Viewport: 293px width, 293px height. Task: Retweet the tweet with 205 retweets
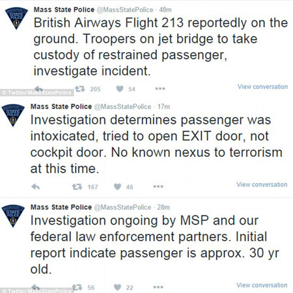[79, 89]
